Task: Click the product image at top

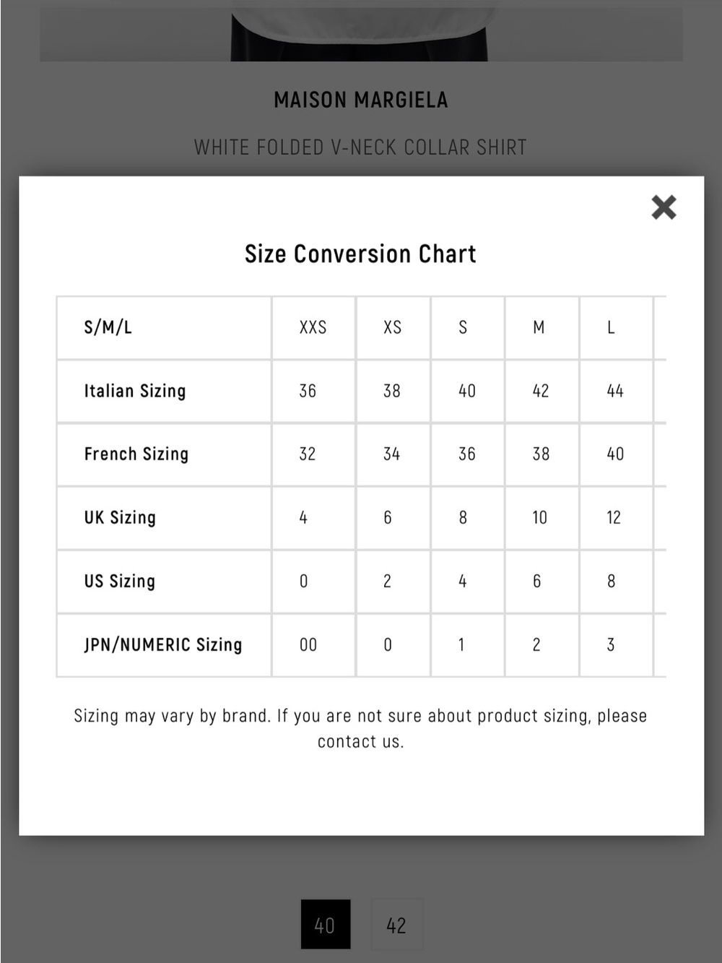Action: (x=361, y=34)
